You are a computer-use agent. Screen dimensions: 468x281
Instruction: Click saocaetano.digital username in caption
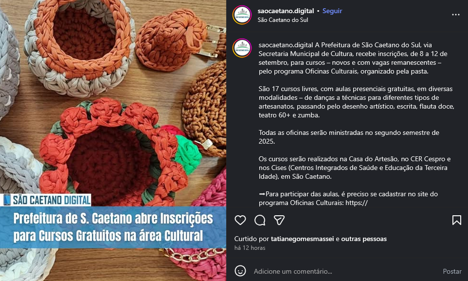(286, 45)
